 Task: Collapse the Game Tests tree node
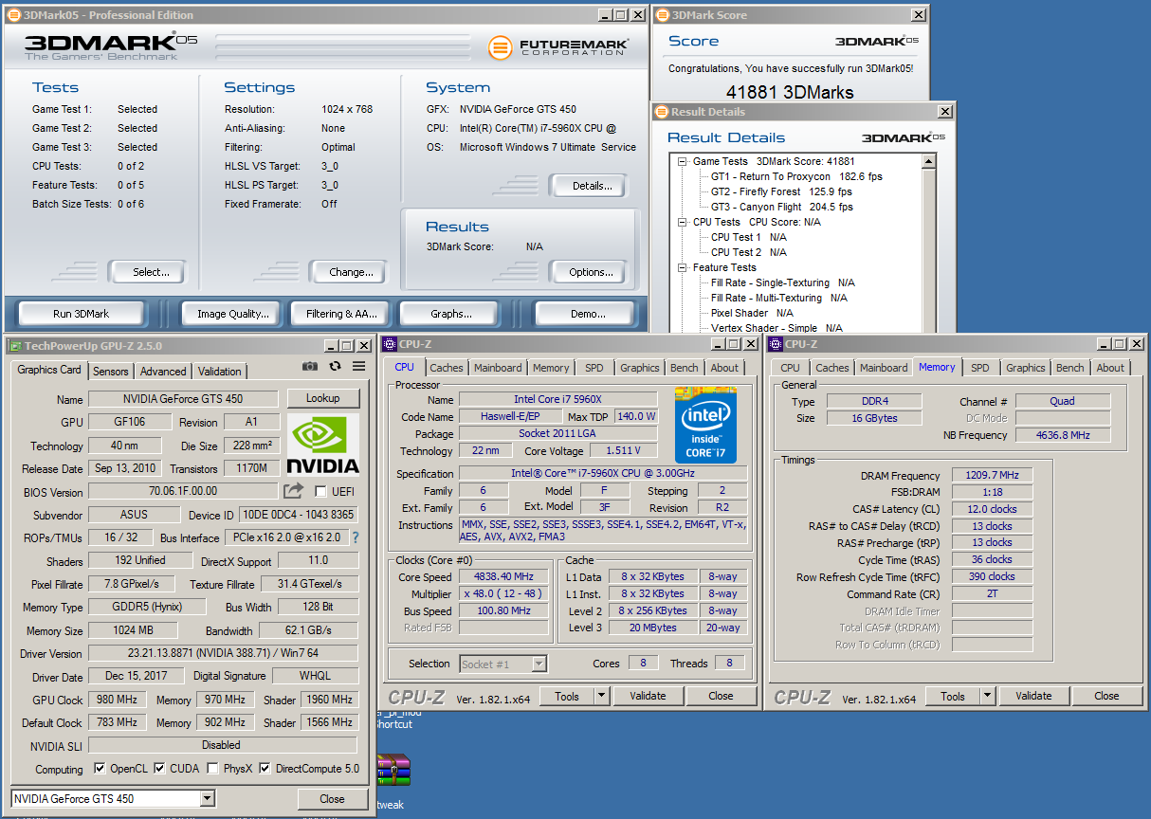(683, 161)
